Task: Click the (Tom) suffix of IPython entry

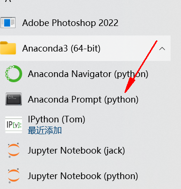Action: pyautogui.click(x=74, y=120)
